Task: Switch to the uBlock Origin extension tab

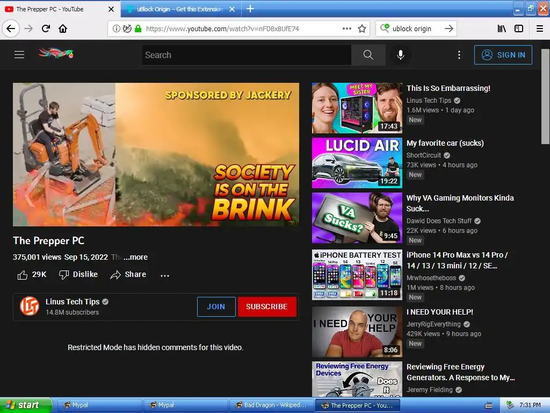Action: click(180, 9)
